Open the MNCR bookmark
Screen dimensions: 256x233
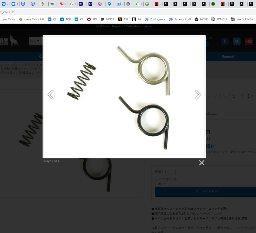point(108,19)
